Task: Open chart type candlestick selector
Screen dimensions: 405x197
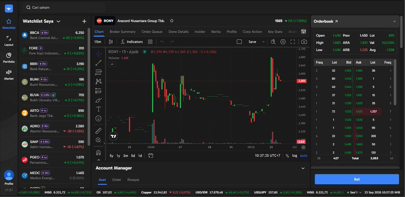Action: (x=111, y=42)
